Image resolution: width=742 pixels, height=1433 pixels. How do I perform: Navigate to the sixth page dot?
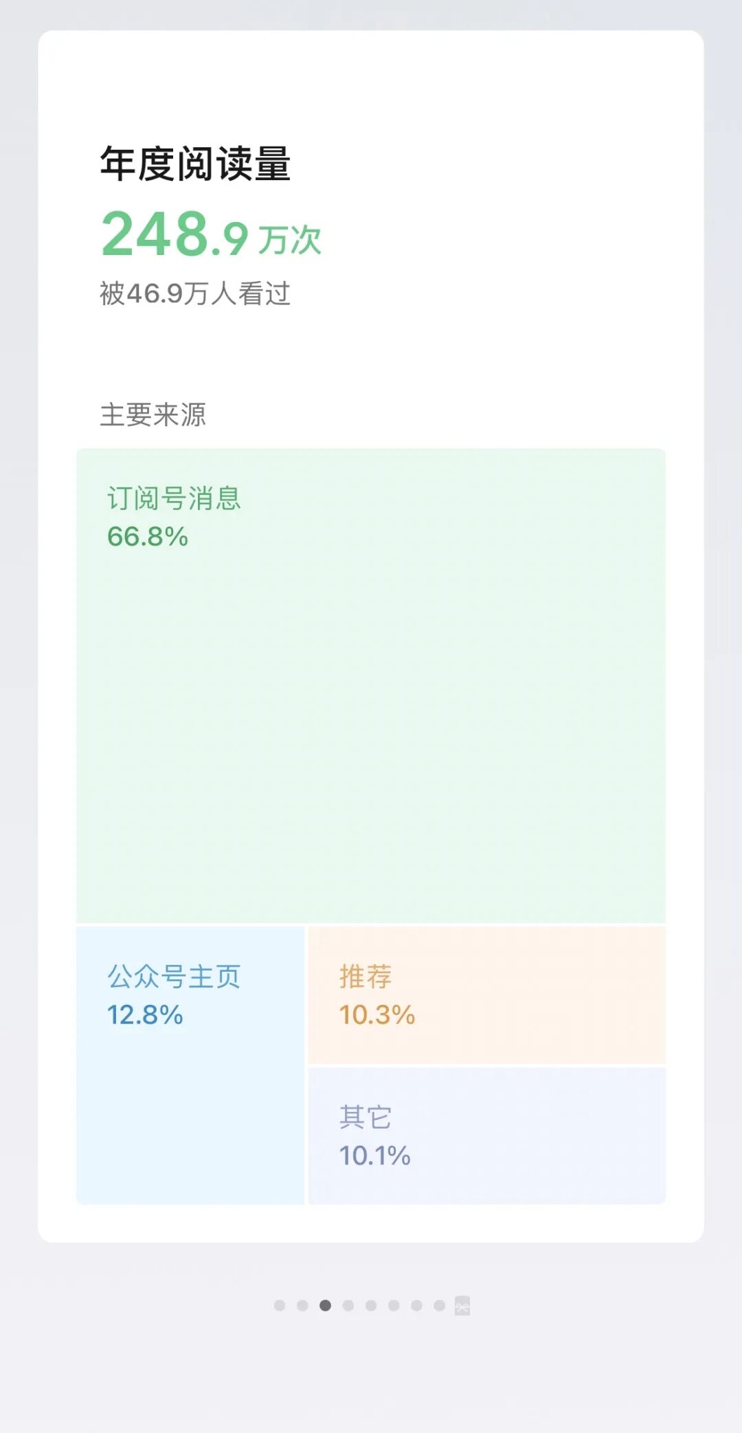(394, 1305)
